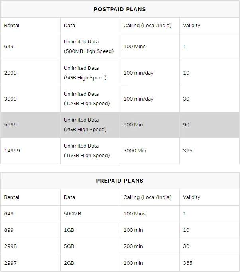Screen dimensions: 240x272
Task: Select the postpaid 649 rental cell
Action: tap(30, 47)
